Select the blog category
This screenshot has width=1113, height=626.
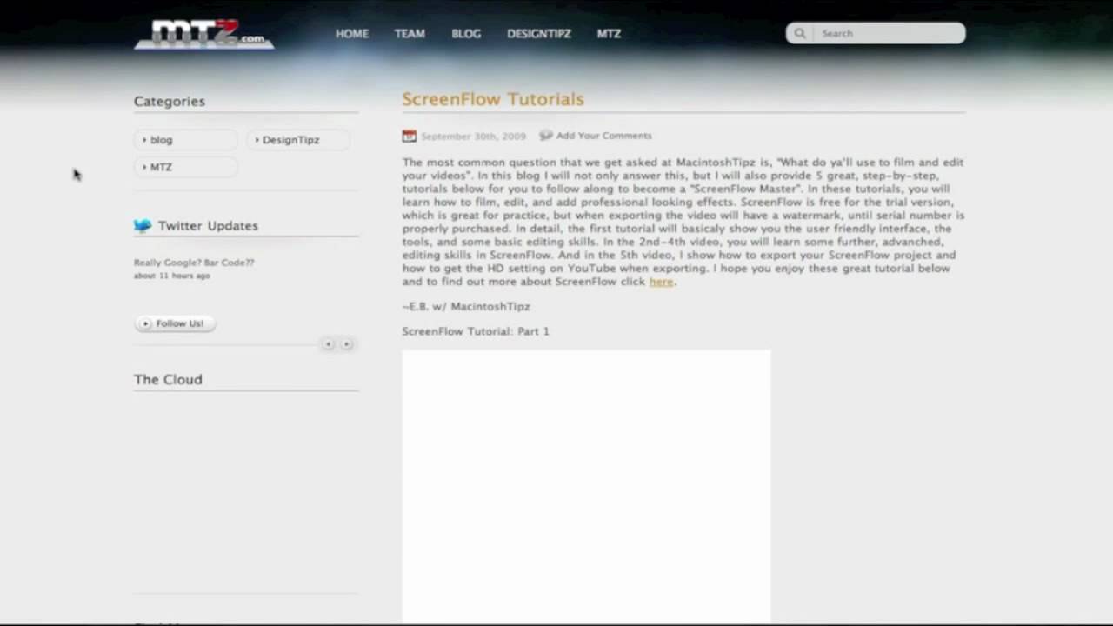tap(185, 140)
